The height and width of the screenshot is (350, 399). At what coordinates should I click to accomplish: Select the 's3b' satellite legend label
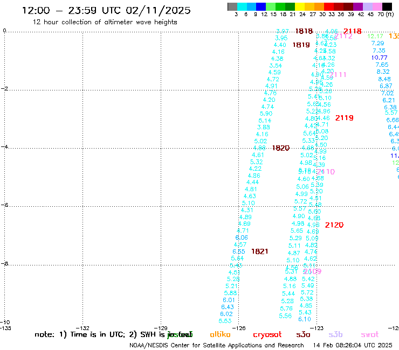[335, 334]
